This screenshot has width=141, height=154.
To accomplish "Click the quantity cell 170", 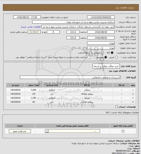I will pyautogui.click(x=34, y=94).
